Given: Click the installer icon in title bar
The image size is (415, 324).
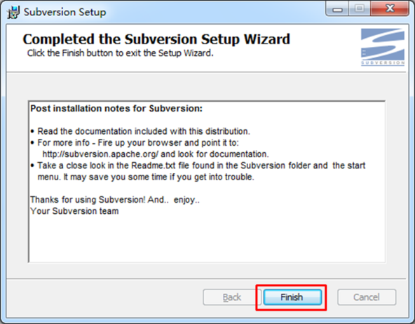Looking at the screenshot, I should click(13, 12).
